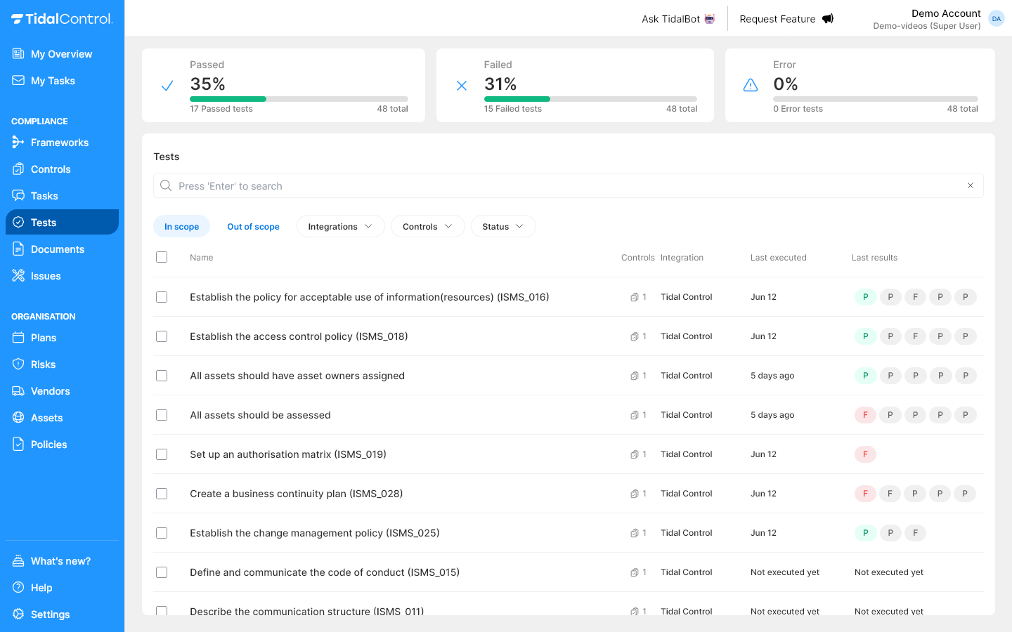Click the test search input field
This screenshot has width=1012, height=632.
(x=492, y=185)
